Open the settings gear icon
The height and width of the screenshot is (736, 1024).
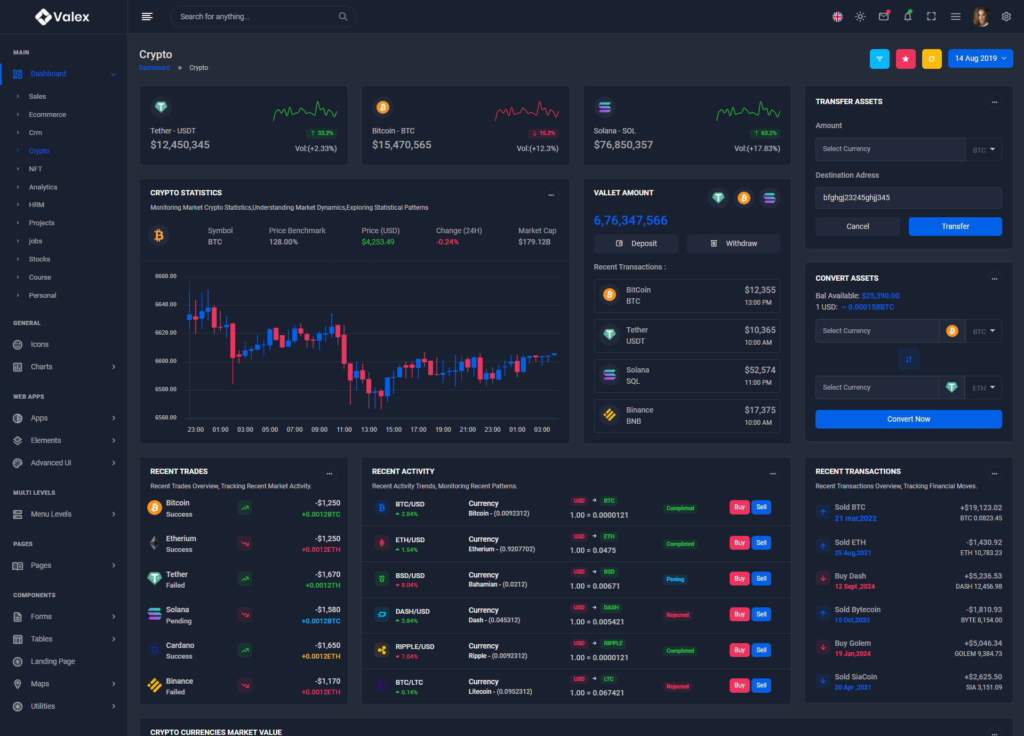[1006, 17]
